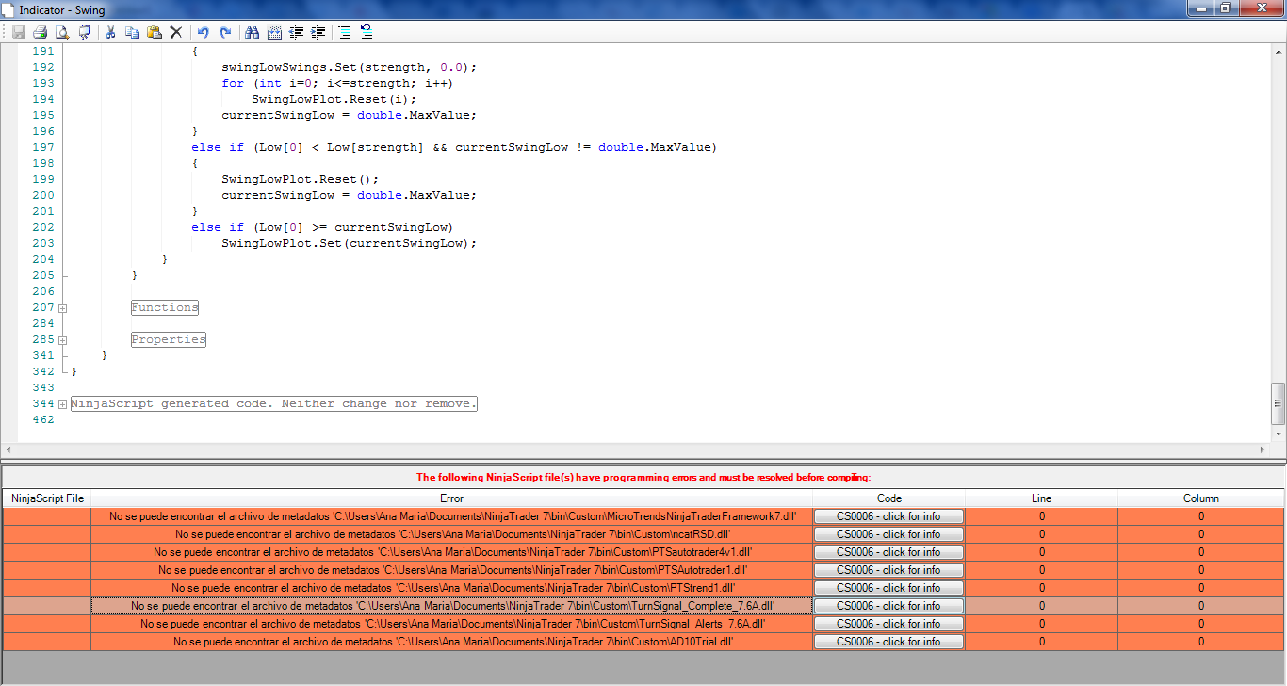1287x686 pixels.
Task: Place cursor on swingLowSwings.Set(strength, 0.0) line
Action: click(350, 67)
